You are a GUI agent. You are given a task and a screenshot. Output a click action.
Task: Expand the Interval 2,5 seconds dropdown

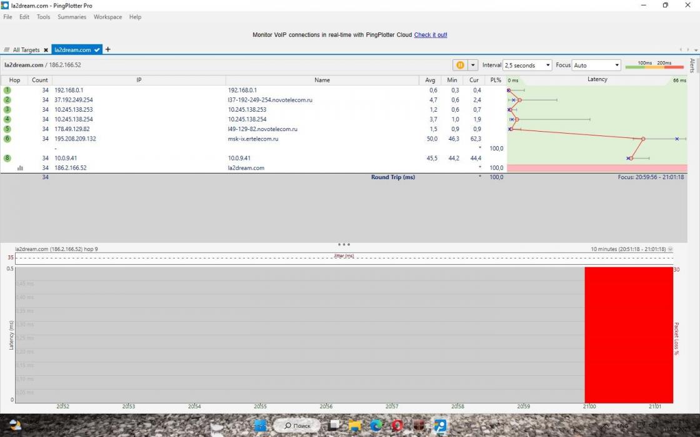click(547, 65)
